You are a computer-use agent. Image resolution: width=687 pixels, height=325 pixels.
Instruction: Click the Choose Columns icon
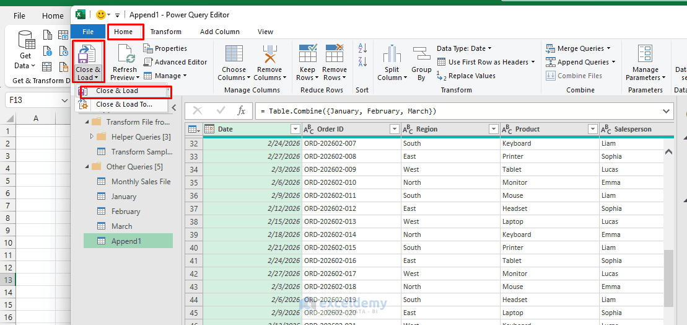point(234,53)
